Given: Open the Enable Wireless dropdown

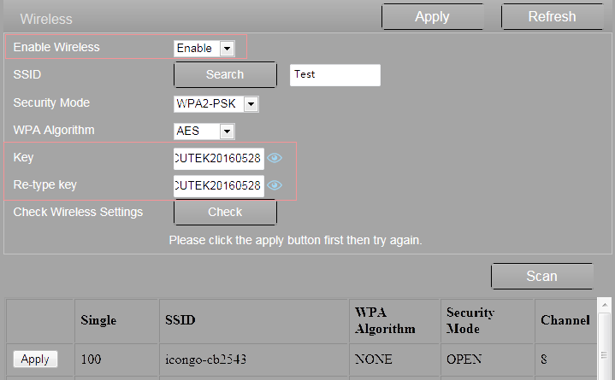Looking at the screenshot, I should point(204,49).
